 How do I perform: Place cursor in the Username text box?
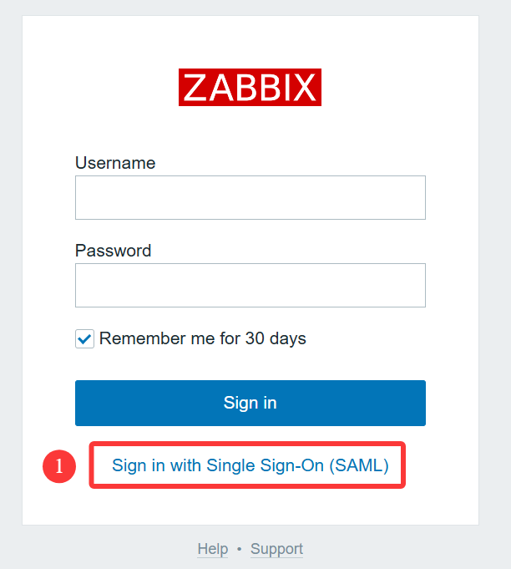(x=250, y=198)
